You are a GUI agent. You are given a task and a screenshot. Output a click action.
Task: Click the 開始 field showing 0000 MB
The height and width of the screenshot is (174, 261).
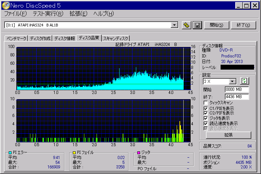(237, 89)
